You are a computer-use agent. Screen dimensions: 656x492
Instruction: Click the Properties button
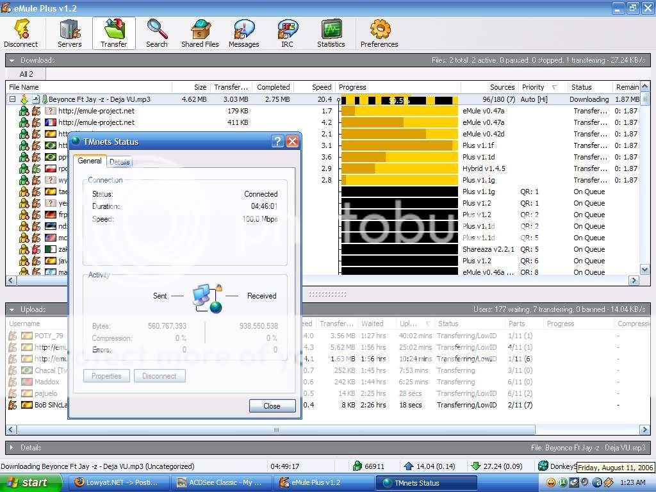click(106, 376)
